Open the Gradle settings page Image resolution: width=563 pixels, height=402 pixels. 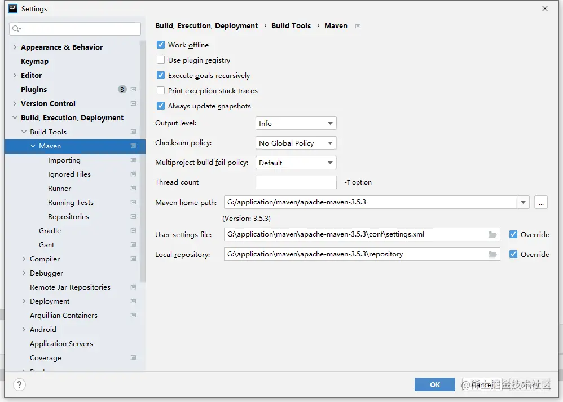(50, 230)
